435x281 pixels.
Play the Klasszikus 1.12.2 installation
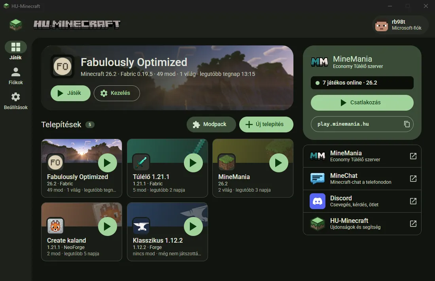193,226
